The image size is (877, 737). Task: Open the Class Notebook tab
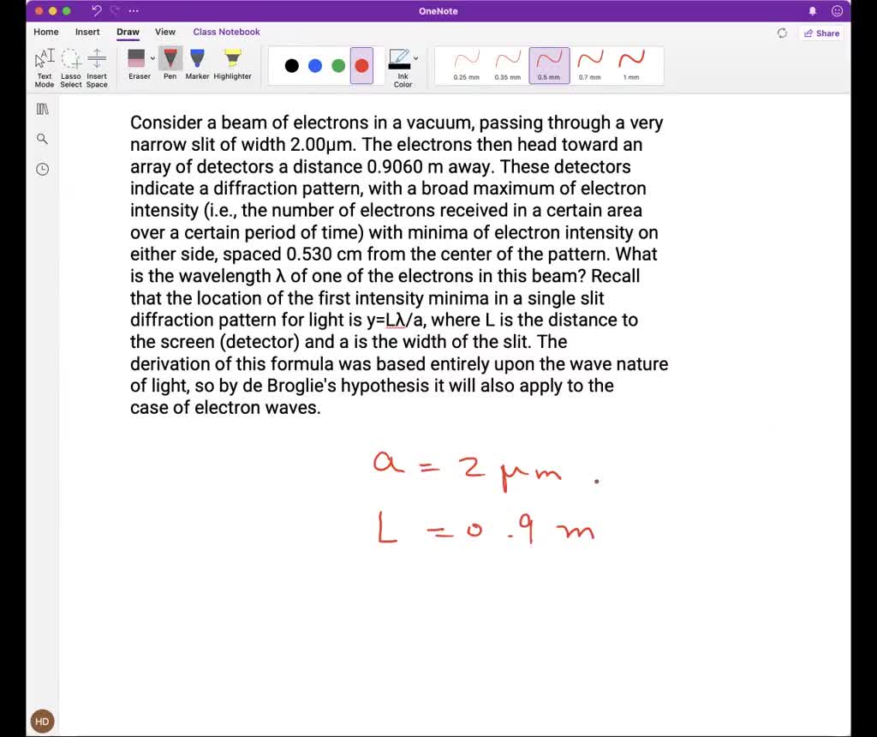[226, 32]
